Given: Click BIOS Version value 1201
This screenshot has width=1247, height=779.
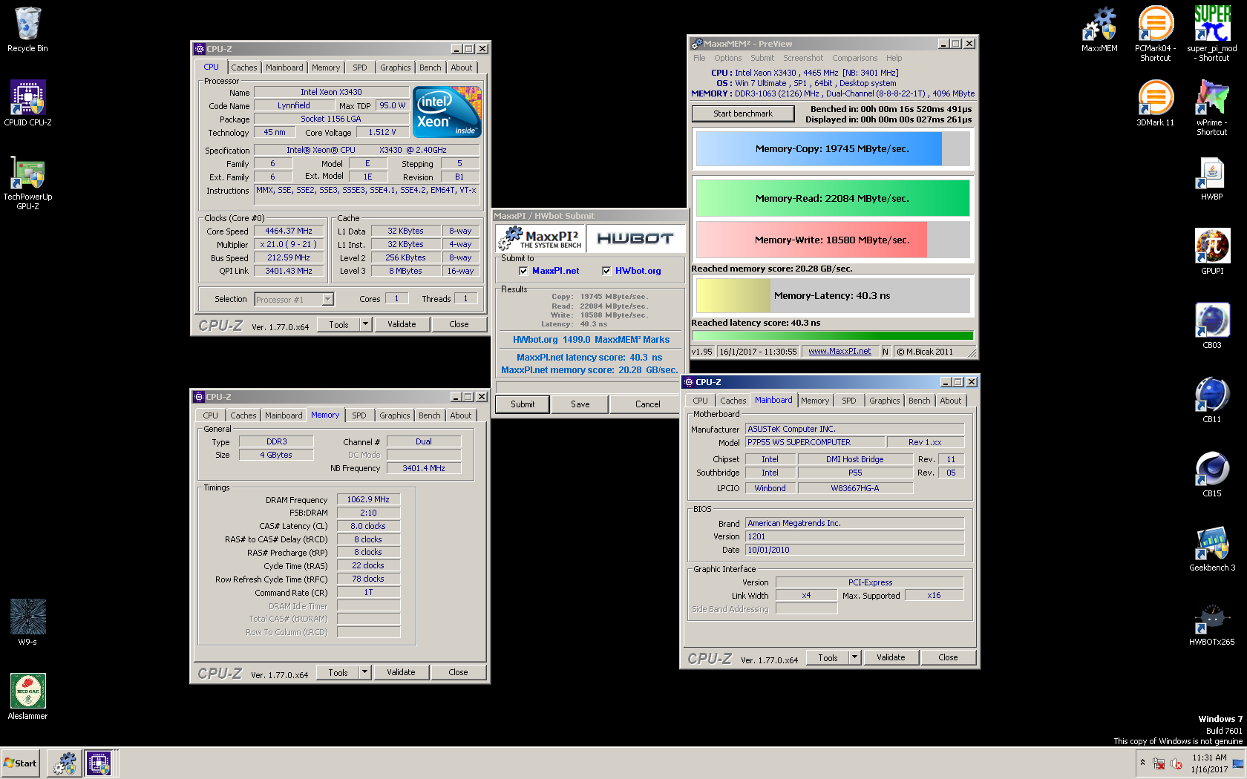Looking at the screenshot, I should click(855, 536).
